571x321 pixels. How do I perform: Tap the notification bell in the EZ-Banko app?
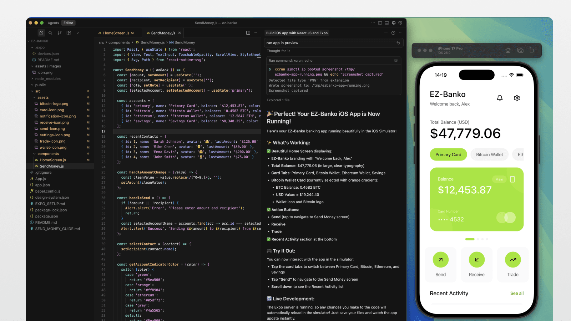pos(500,98)
